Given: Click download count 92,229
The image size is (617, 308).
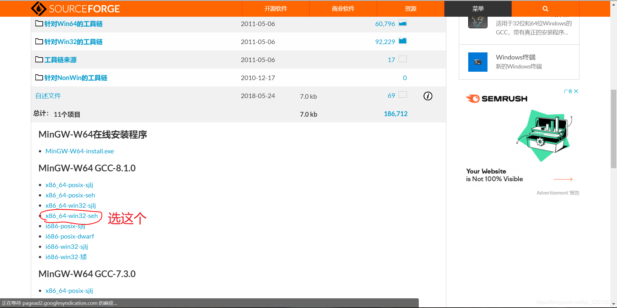Looking at the screenshot, I should pos(385,42).
